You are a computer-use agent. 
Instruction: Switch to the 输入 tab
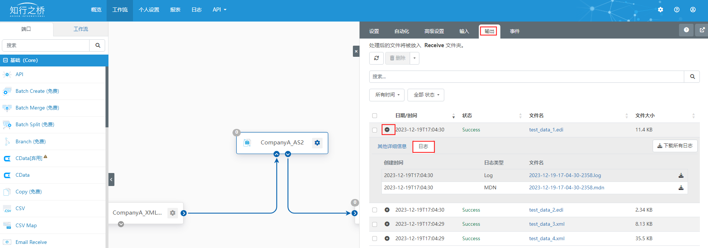pyautogui.click(x=464, y=31)
